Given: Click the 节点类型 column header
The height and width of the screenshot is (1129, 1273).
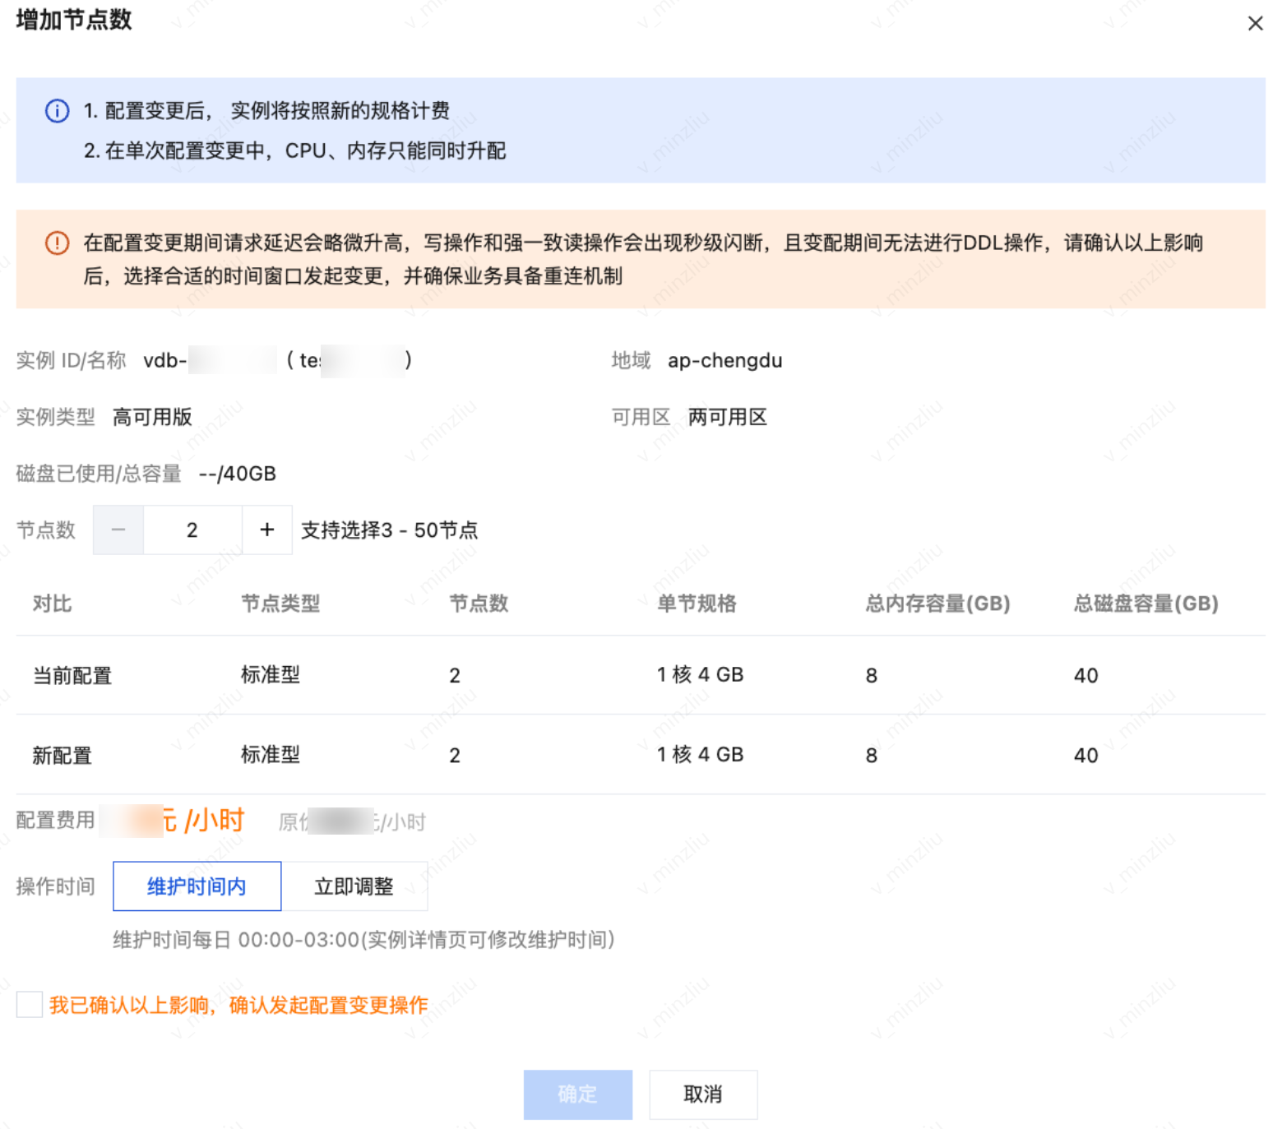Looking at the screenshot, I should click(280, 604).
